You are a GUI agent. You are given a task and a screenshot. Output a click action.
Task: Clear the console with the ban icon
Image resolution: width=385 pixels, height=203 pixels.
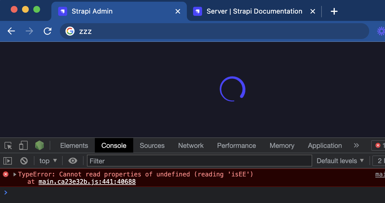click(x=24, y=161)
